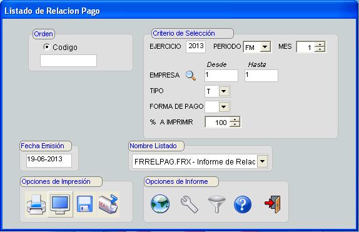Image resolution: width=359 pixels, height=232 pixels.
Task: Click the Fecha Emisión date field
Action: tap(49, 160)
